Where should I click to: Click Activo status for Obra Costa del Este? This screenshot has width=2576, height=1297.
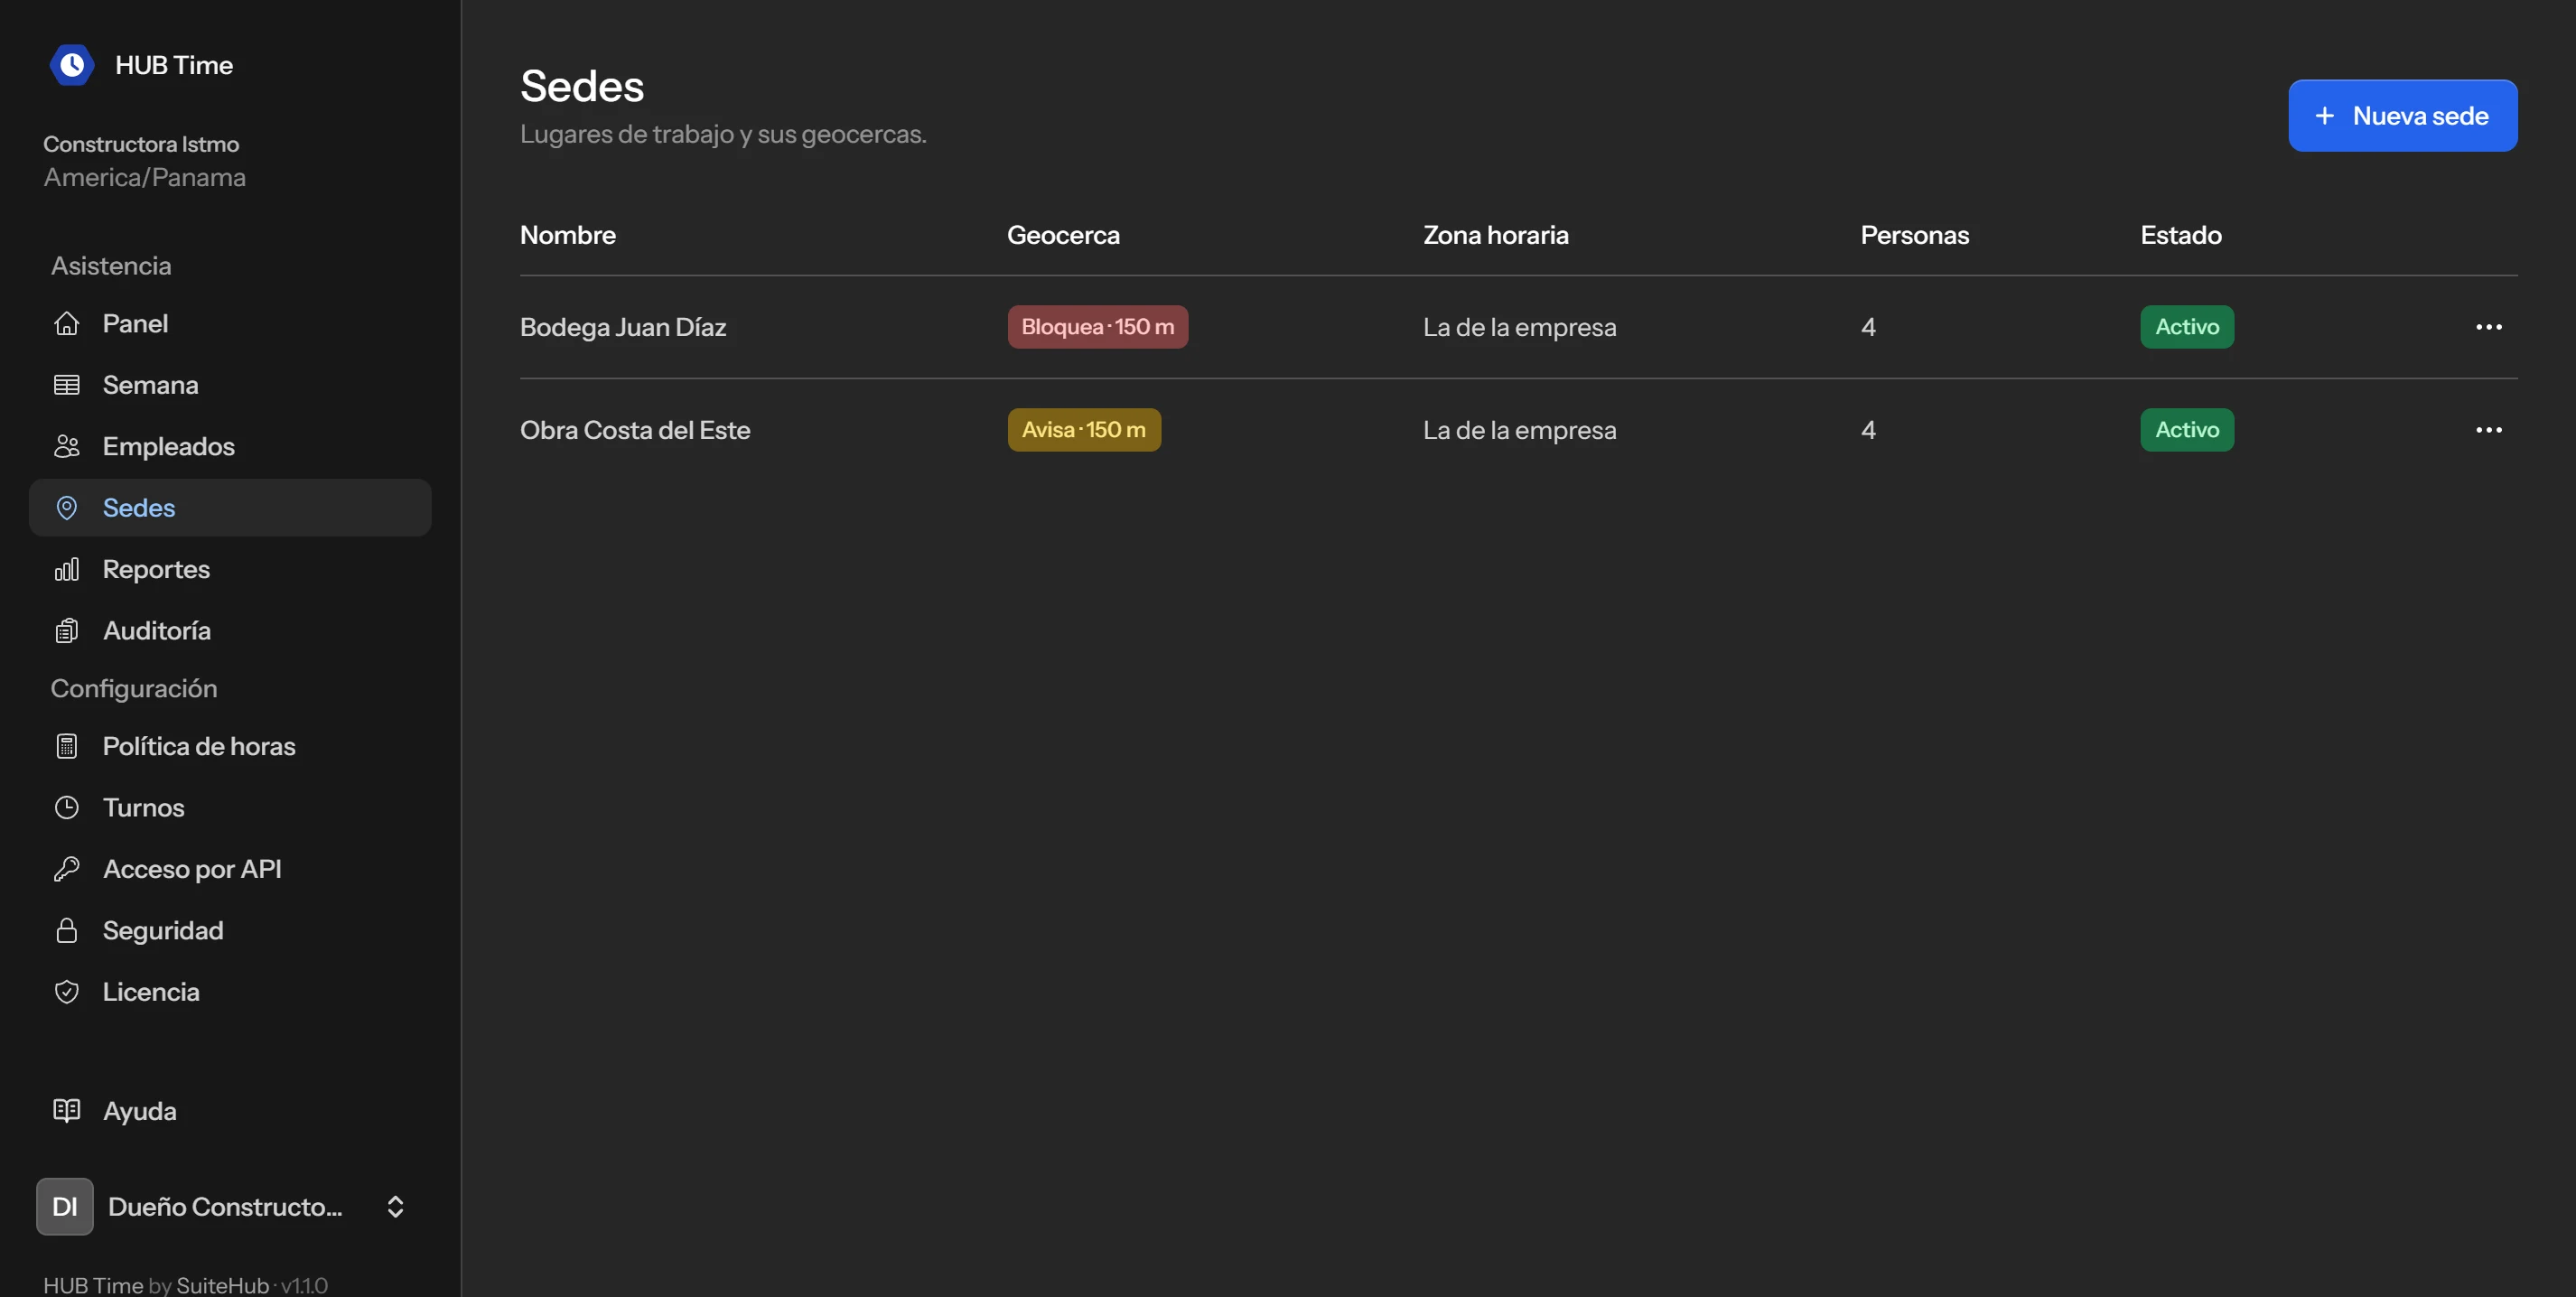tap(2186, 430)
